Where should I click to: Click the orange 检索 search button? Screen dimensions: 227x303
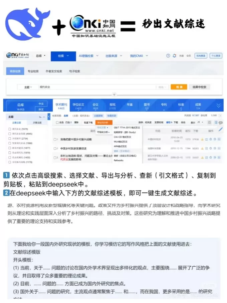pyautogui.click(x=179, y=87)
